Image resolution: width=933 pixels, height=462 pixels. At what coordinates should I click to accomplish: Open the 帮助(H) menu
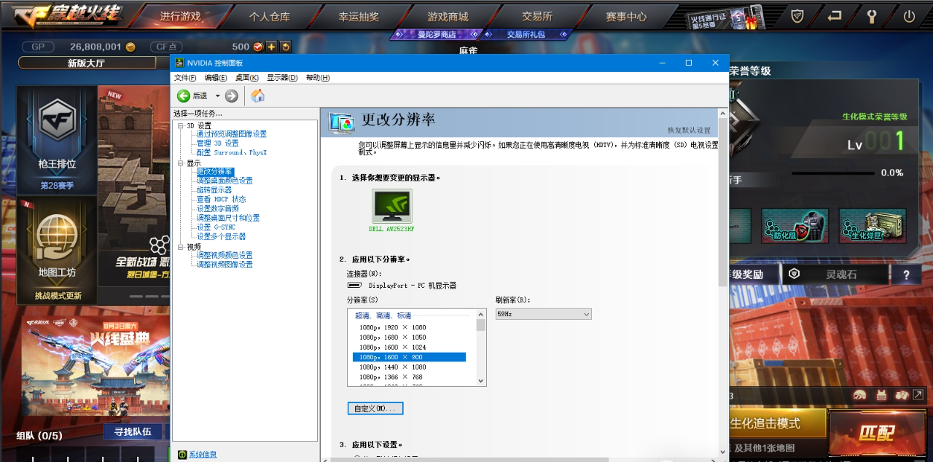tap(318, 78)
